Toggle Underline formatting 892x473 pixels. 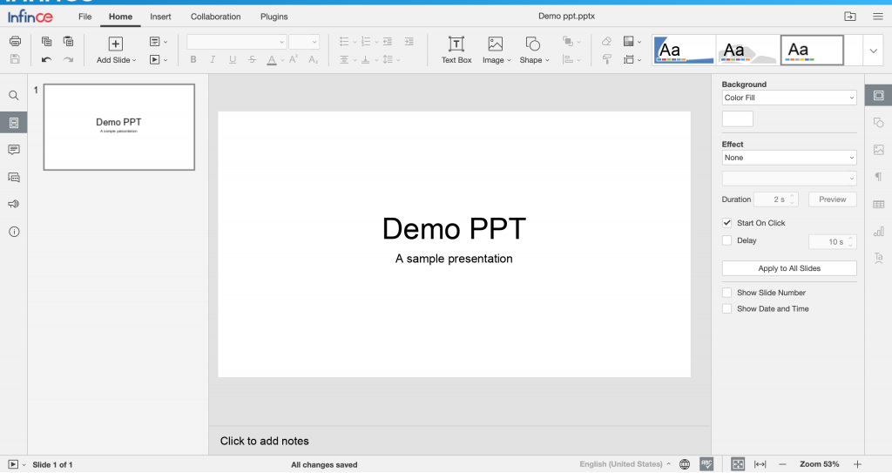pos(232,59)
